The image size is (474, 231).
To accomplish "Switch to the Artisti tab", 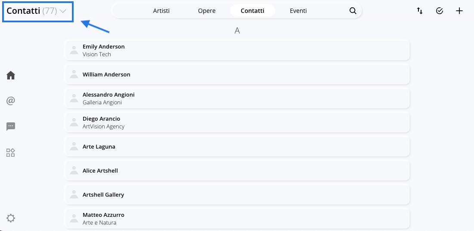I will [161, 11].
